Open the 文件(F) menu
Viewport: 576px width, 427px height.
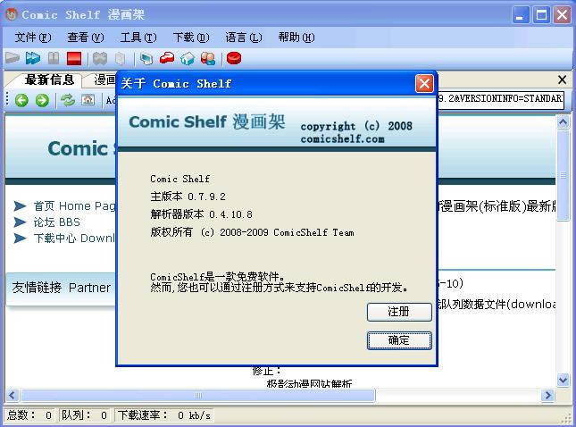click(x=33, y=38)
